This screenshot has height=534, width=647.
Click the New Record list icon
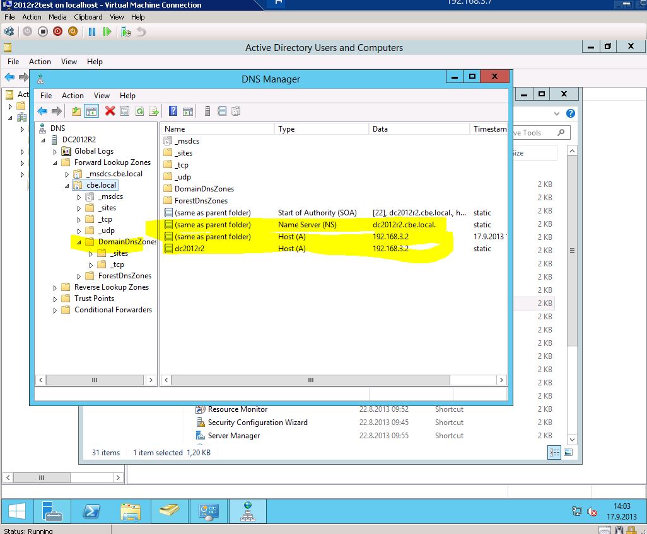(222, 111)
